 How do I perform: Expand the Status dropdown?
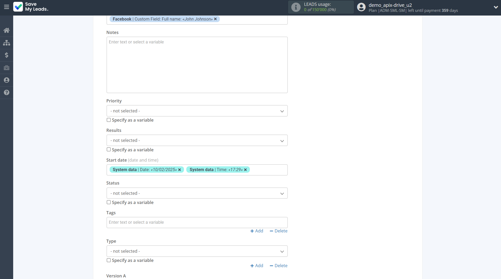[197, 193]
